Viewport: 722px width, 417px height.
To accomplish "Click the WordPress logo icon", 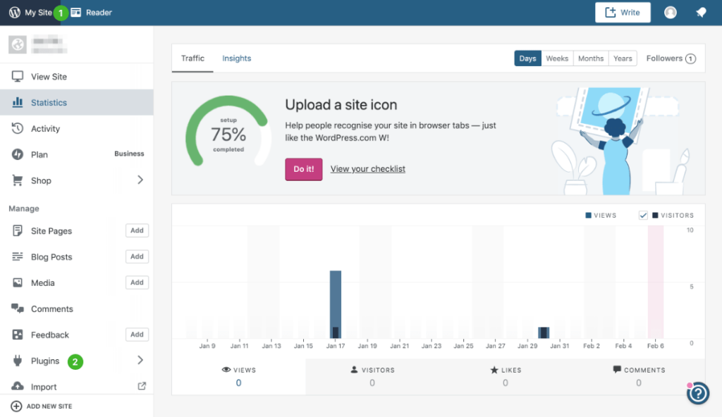I will pos(15,13).
